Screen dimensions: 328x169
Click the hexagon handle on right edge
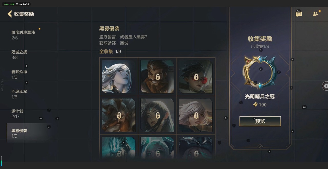326,86
